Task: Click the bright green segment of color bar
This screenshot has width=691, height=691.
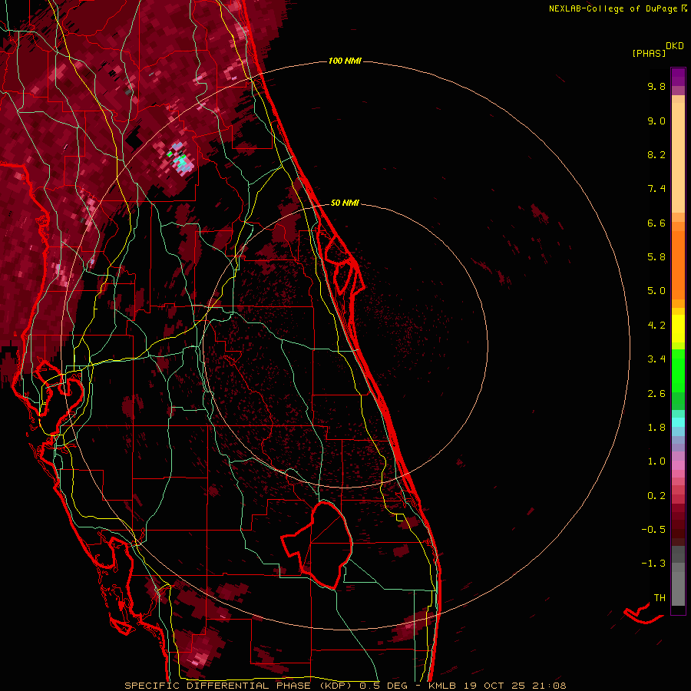Action: click(x=678, y=371)
